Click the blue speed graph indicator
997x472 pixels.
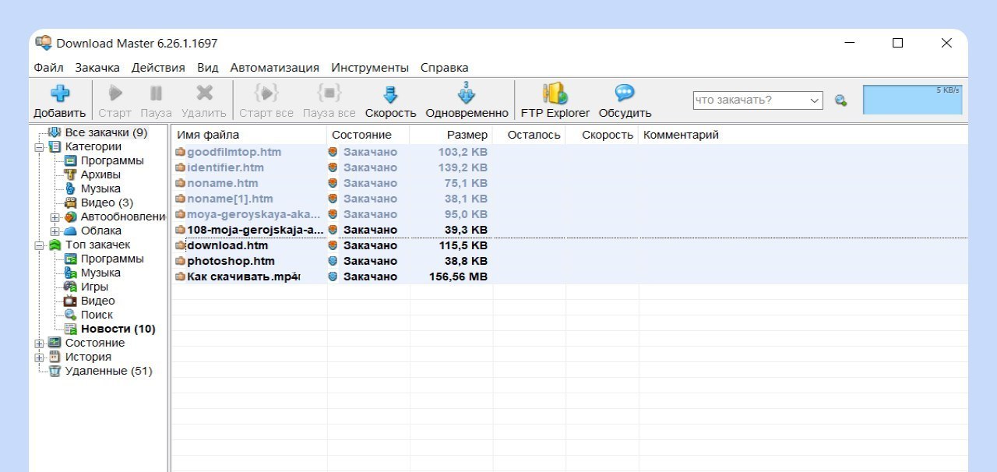pyautogui.click(x=912, y=100)
